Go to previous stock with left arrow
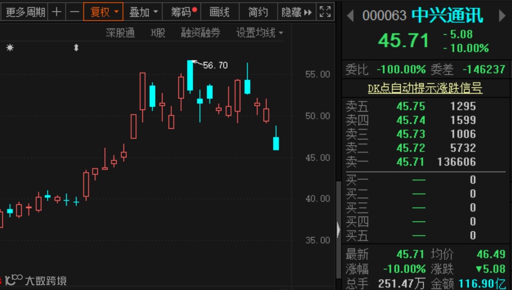This screenshot has height=290, width=512. (350, 15)
